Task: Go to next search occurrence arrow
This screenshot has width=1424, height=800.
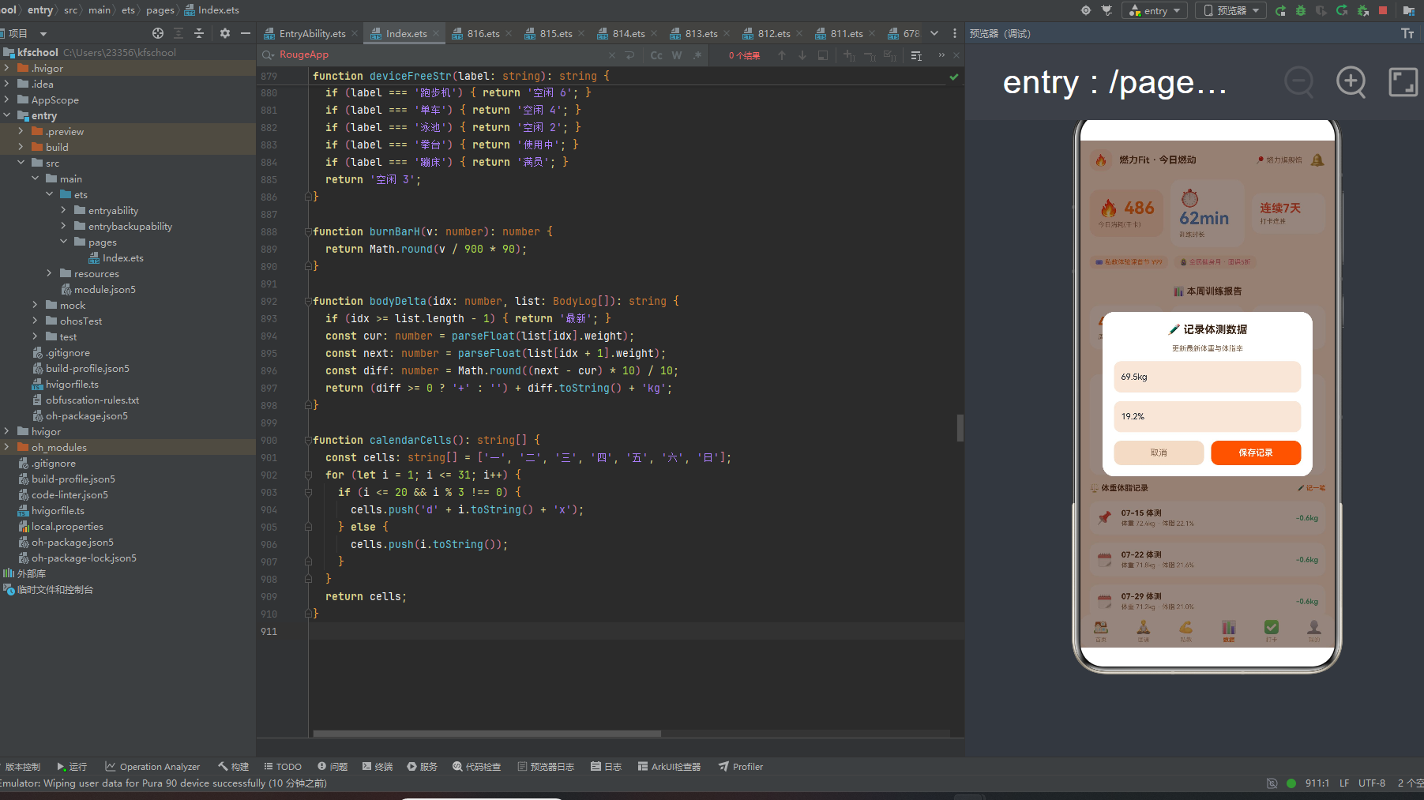Action: [x=802, y=55]
